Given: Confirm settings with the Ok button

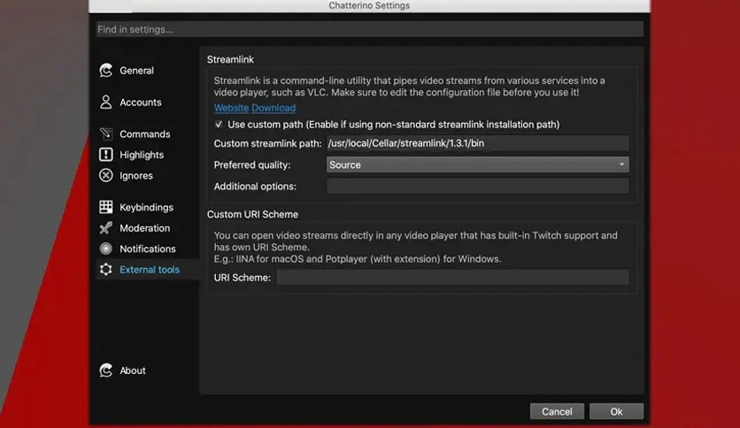Looking at the screenshot, I should coord(616,411).
